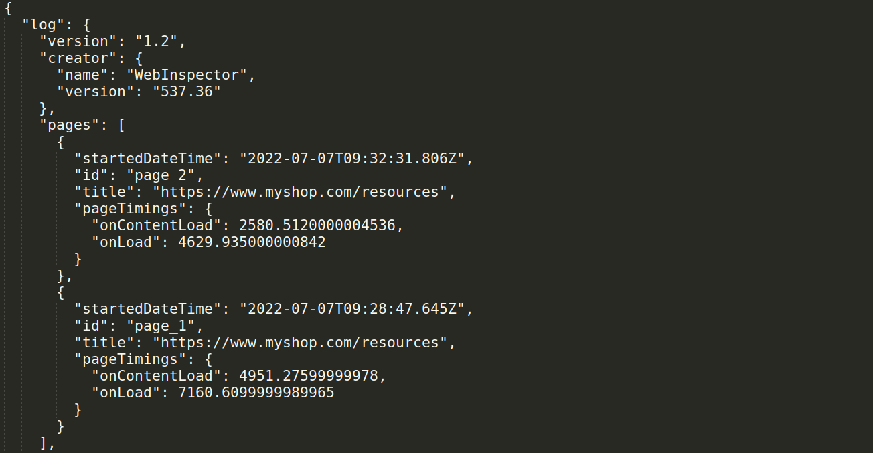This screenshot has height=453, width=873.
Task: Click the second myshop.com/resources title URL
Action: pyautogui.click(x=300, y=343)
